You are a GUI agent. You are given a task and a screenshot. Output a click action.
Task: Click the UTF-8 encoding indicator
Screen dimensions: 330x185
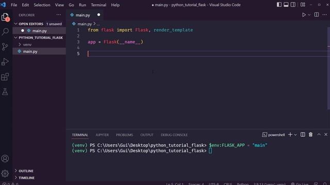pos(213,184)
